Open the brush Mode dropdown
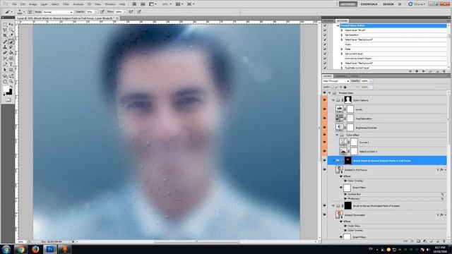Viewport: 452px width, 254px height. (58, 12)
